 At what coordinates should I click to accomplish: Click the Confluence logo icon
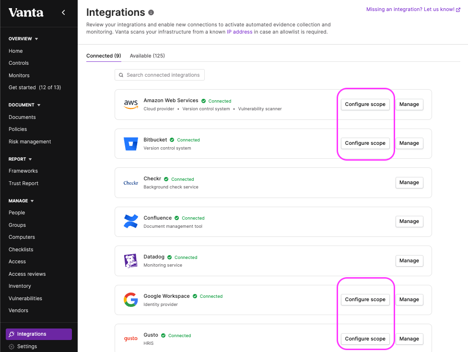[131, 222]
